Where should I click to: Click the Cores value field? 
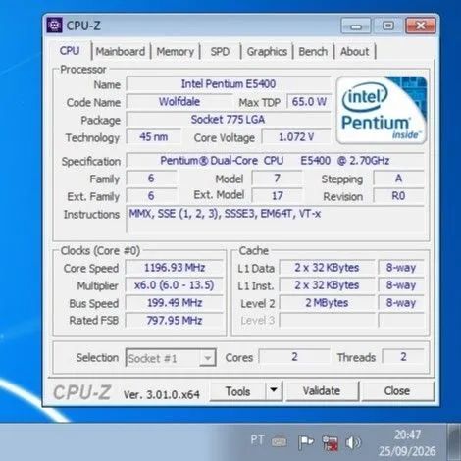(294, 357)
